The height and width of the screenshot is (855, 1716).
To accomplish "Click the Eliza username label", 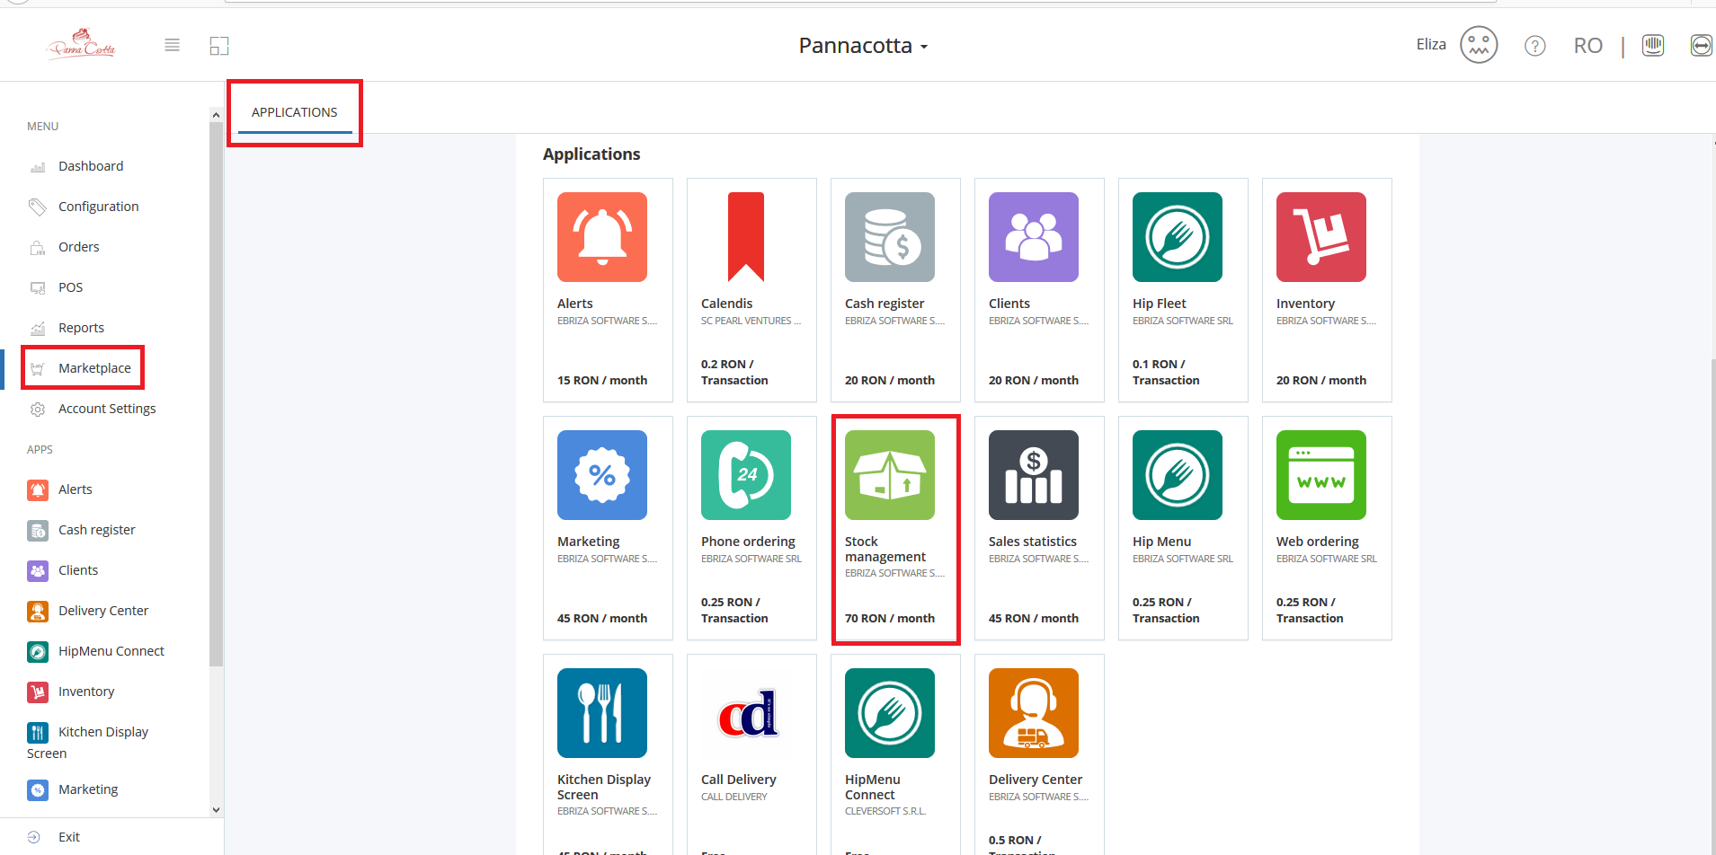I will tap(1431, 44).
